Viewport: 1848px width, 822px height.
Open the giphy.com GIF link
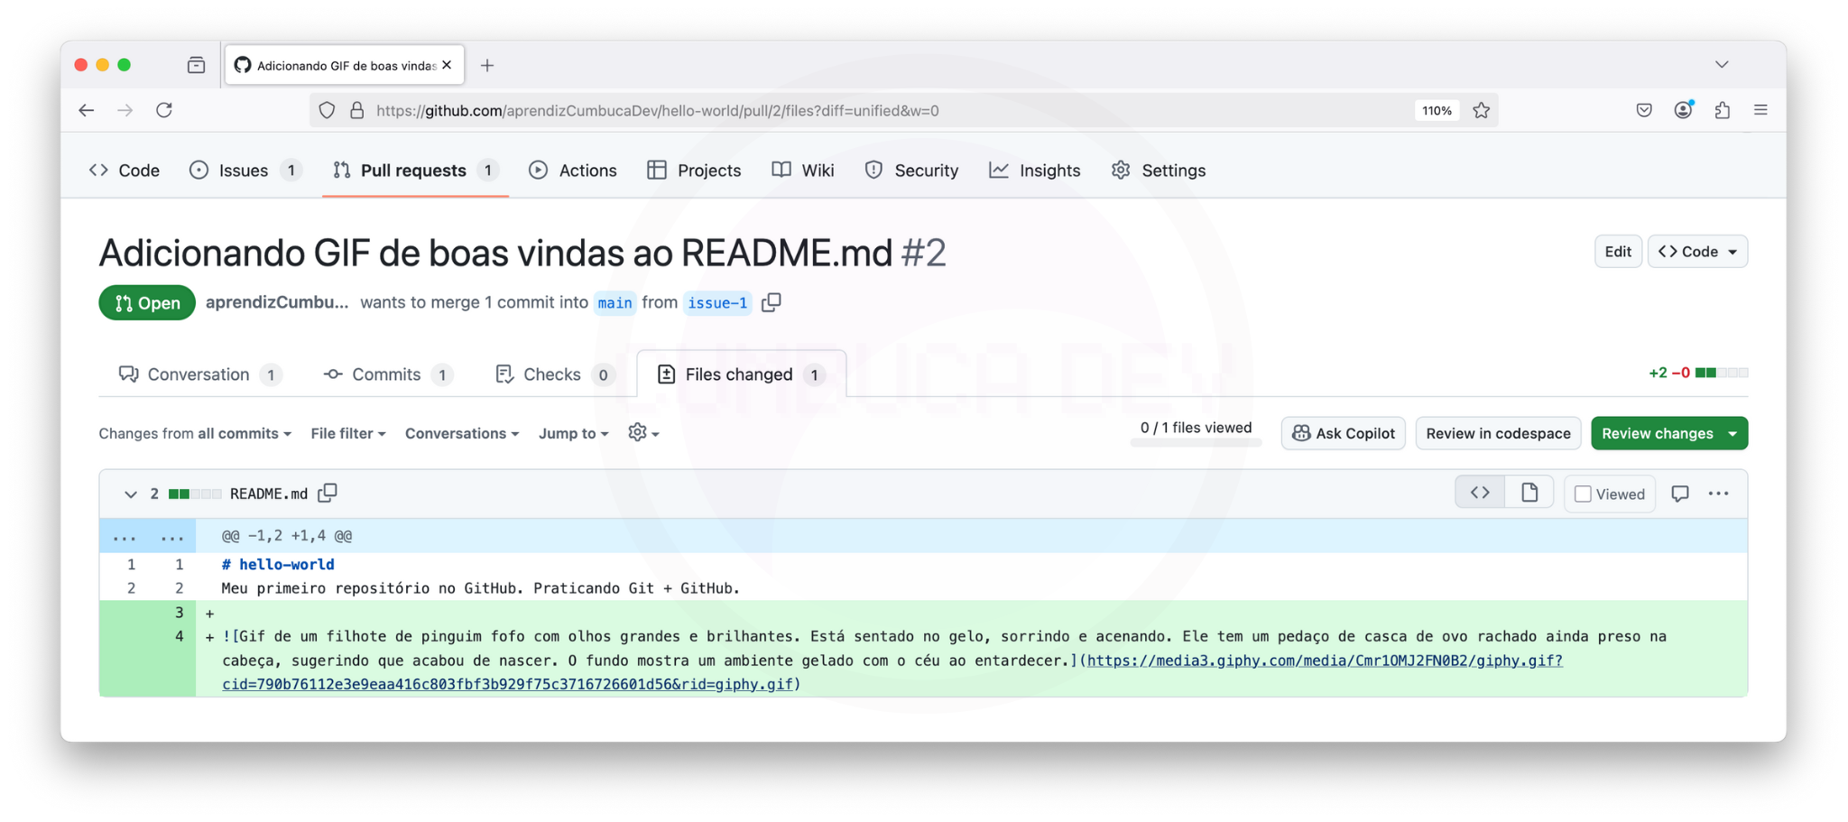click(x=1324, y=660)
